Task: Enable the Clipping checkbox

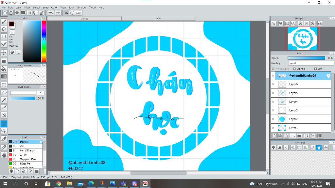Action: click(x=294, y=69)
